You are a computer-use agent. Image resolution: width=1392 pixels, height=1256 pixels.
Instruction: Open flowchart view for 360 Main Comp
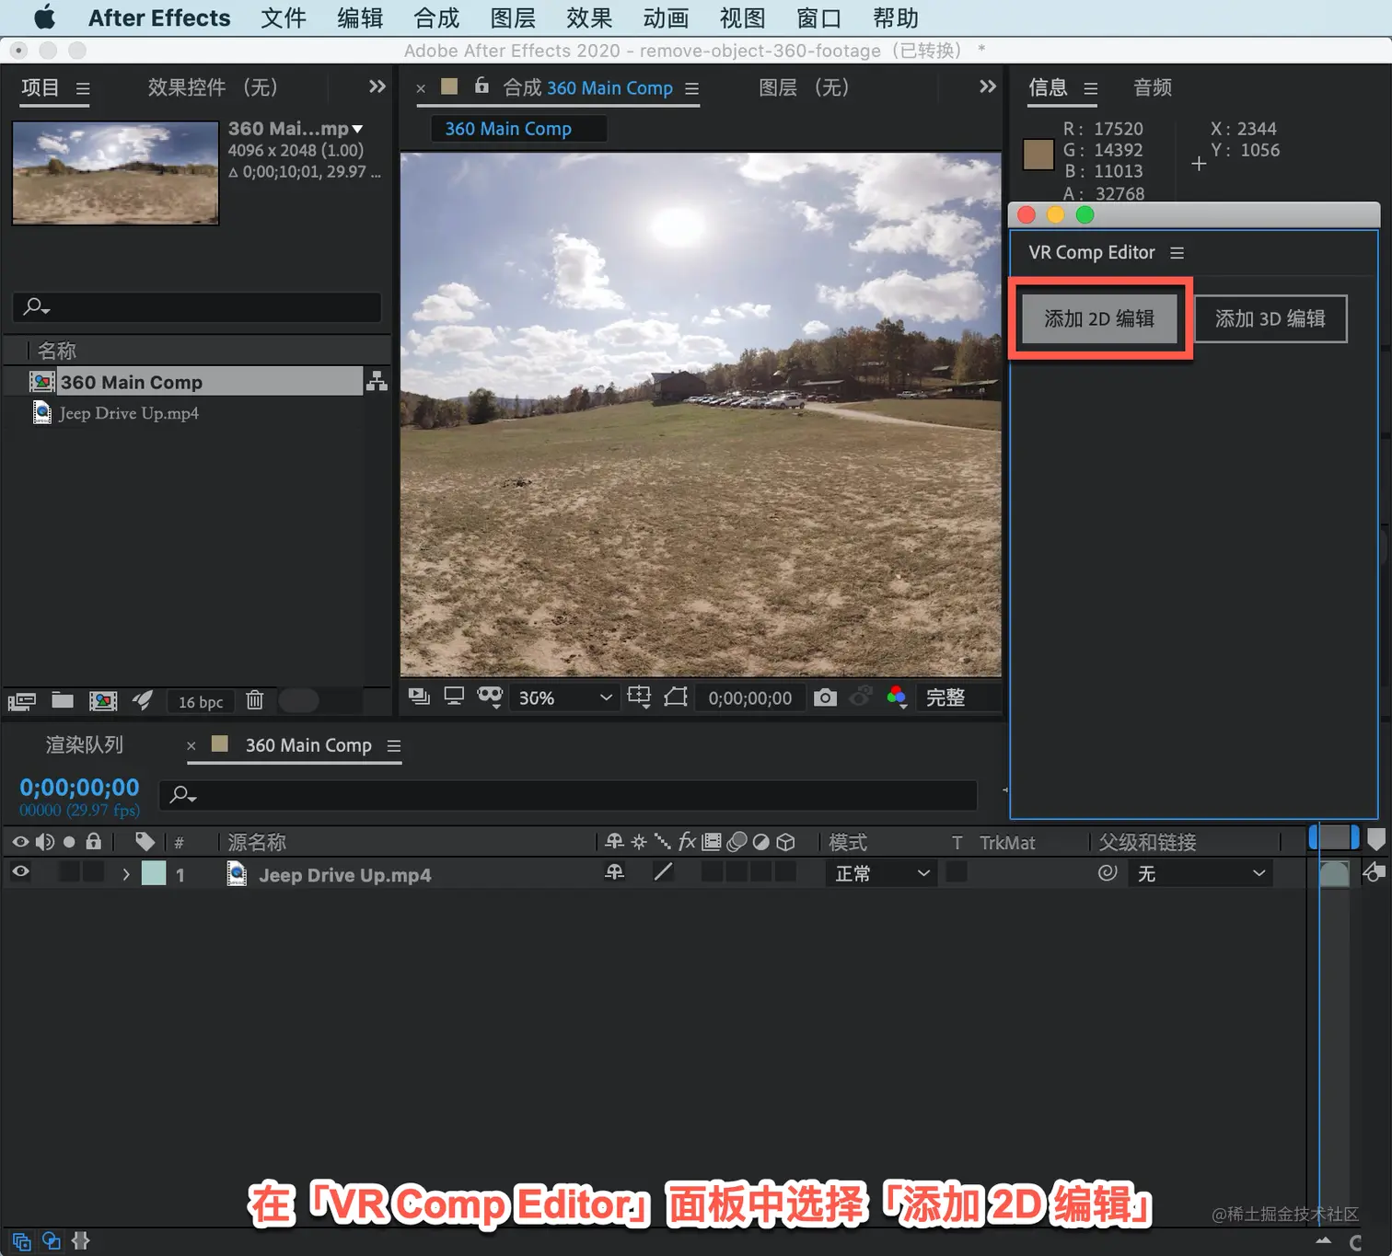[377, 381]
